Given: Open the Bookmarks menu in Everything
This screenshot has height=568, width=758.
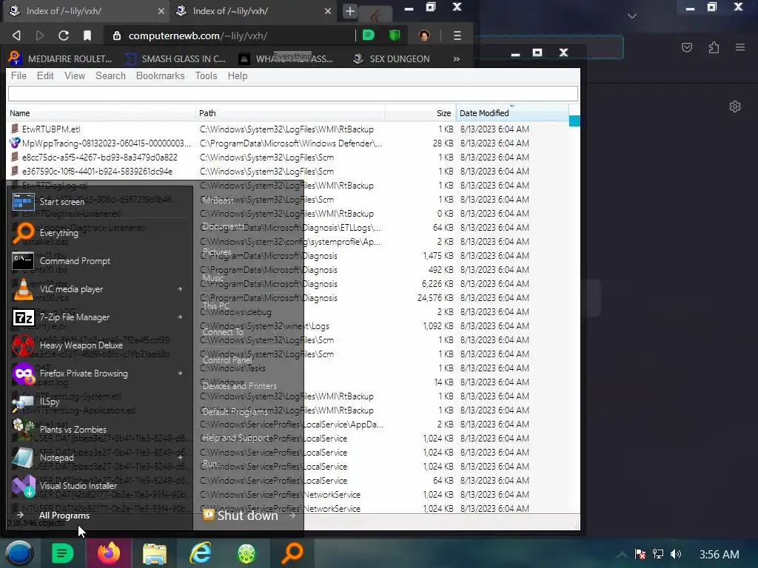Looking at the screenshot, I should [161, 76].
